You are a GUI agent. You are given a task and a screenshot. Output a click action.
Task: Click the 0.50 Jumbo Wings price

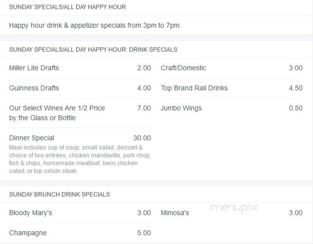(296, 108)
